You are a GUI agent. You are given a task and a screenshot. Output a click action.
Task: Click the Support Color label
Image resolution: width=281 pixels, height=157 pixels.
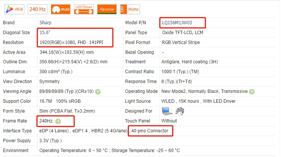(x=17, y=101)
